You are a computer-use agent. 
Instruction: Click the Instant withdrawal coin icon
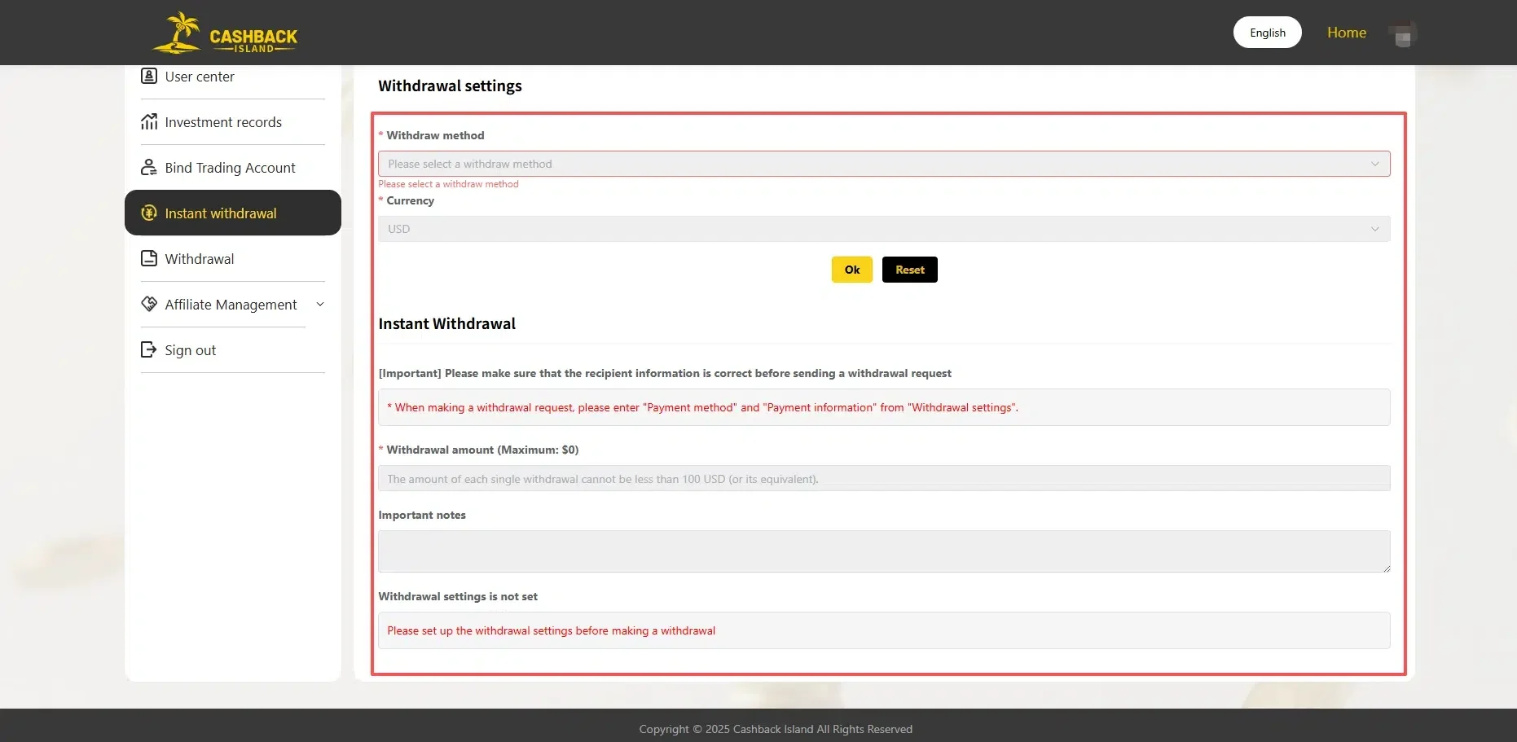pos(149,213)
